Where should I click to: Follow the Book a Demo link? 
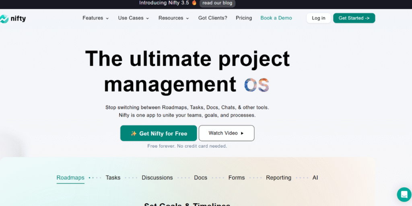click(276, 18)
